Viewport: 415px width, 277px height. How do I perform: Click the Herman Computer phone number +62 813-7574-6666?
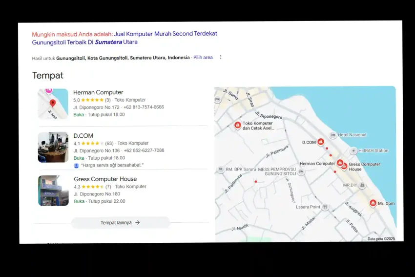144,107
